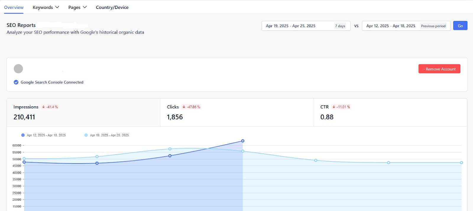Click the 0.88 CTR value
Viewport: 473px width, 211px height.
point(327,117)
